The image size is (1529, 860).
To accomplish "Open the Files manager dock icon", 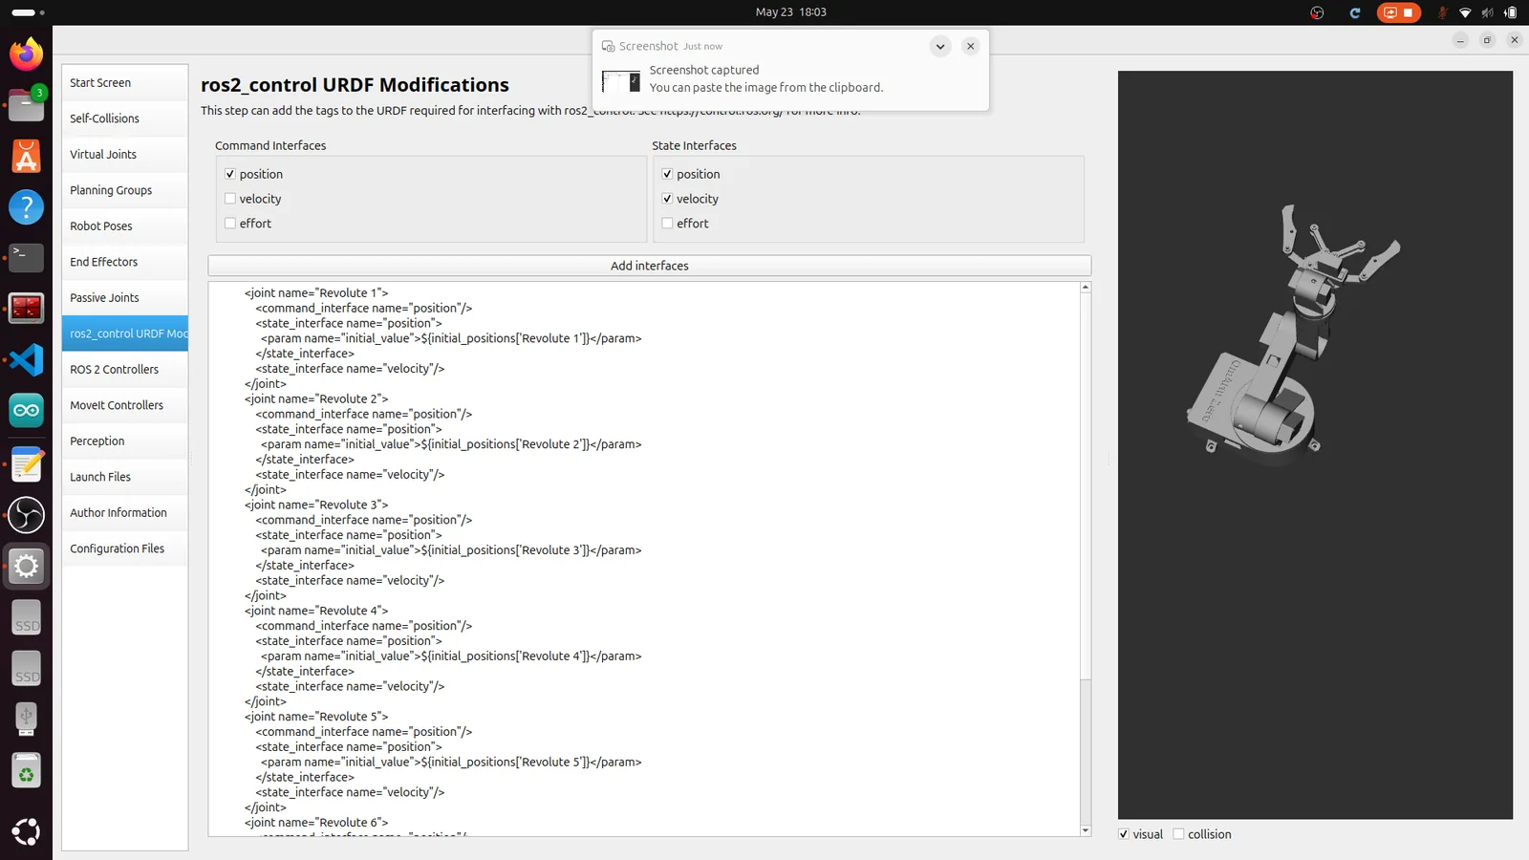I will (x=26, y=104).
